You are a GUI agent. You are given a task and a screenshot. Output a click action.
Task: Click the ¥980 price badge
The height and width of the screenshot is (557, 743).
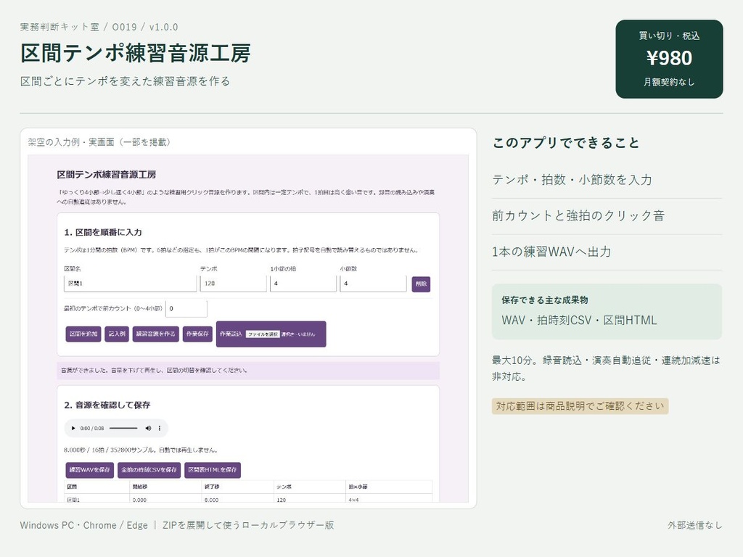click(669, 59)
